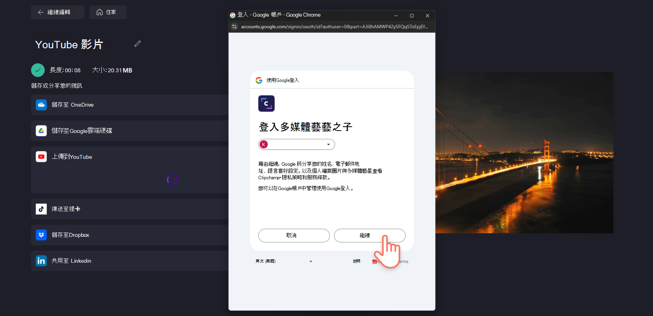Image resolution: width=653 pixels, height=316 pixels.
Task: Click the 長度: 00:08 duration text
Action: (x=65, y=70)
